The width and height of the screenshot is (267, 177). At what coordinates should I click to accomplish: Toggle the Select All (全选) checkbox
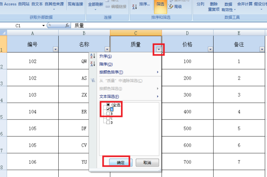[x=108, y=105]
